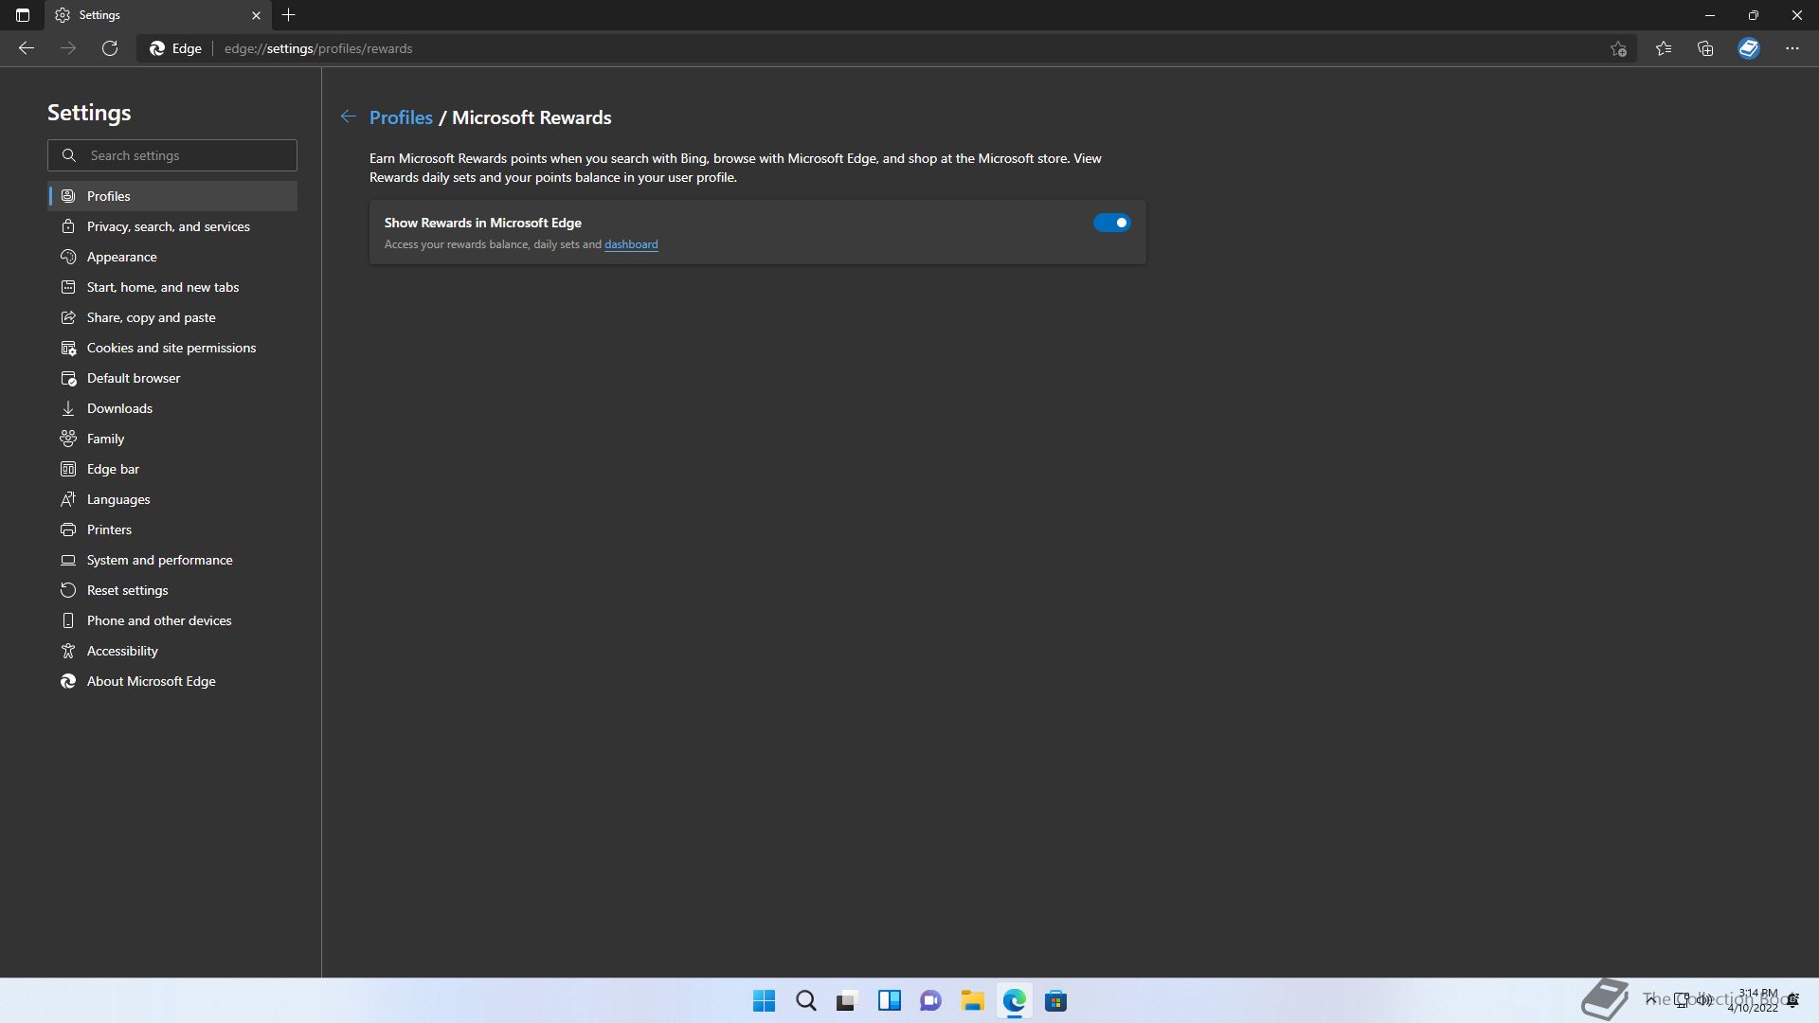Select Profiles in settings sidebar

pyautogui.click(x=172, y=196)
